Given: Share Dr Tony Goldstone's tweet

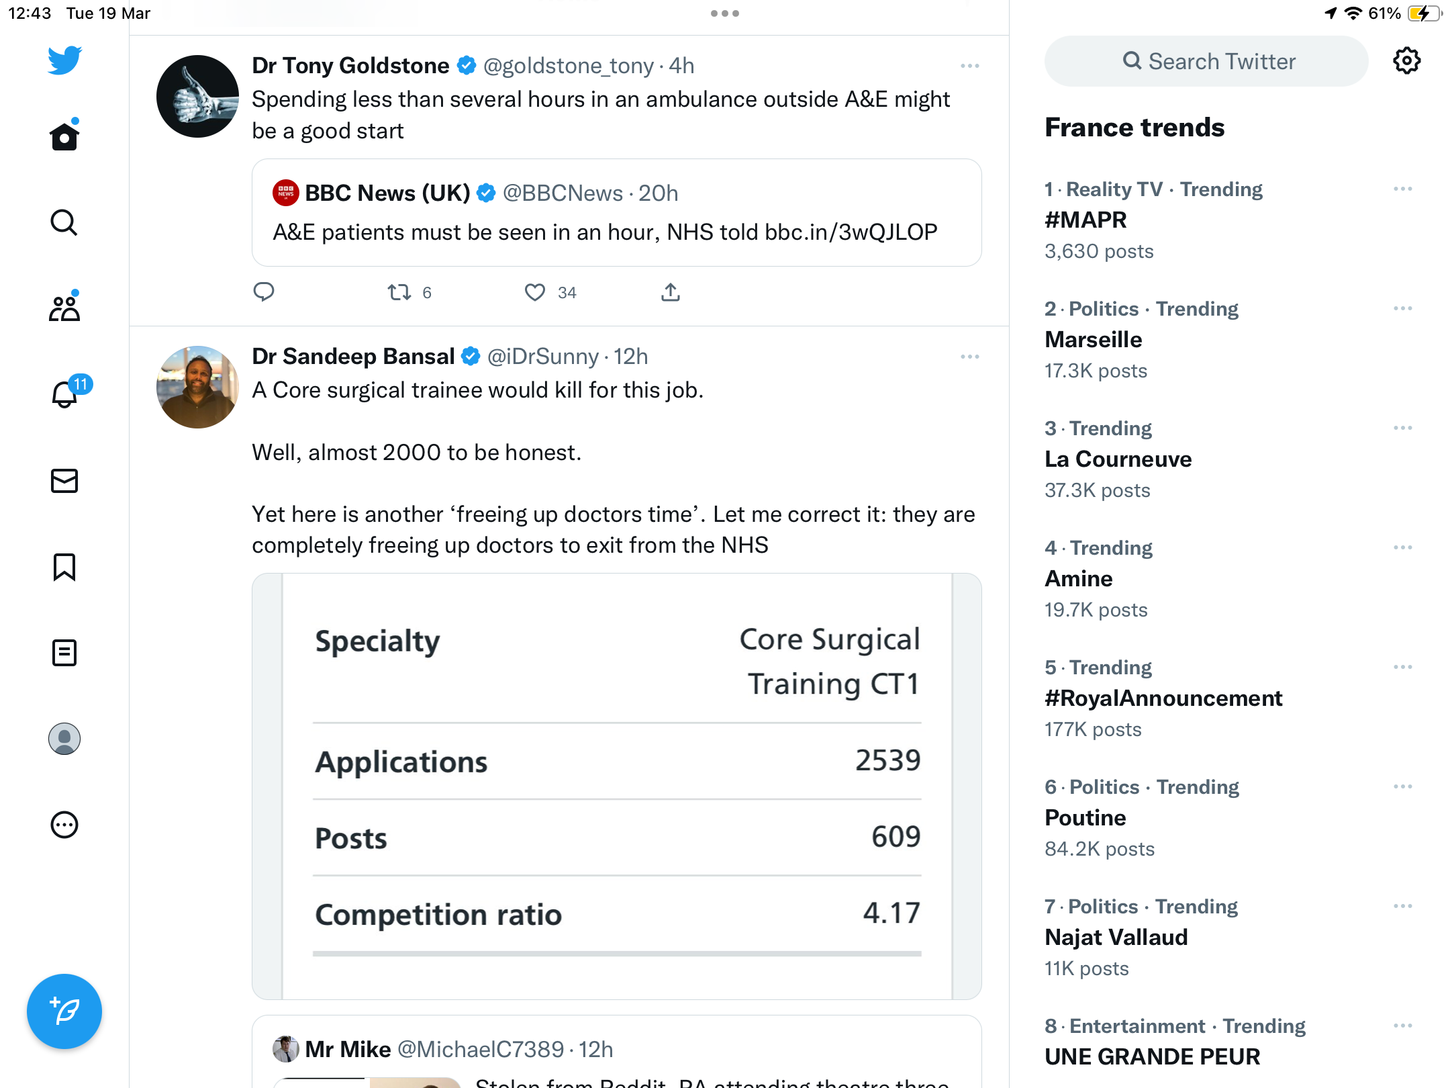Looking at the screenshot, I should click(671, 292).
